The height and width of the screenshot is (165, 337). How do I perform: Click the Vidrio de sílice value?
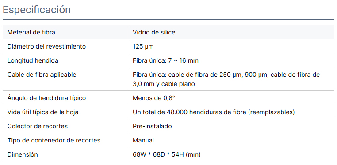click(154, 32)
